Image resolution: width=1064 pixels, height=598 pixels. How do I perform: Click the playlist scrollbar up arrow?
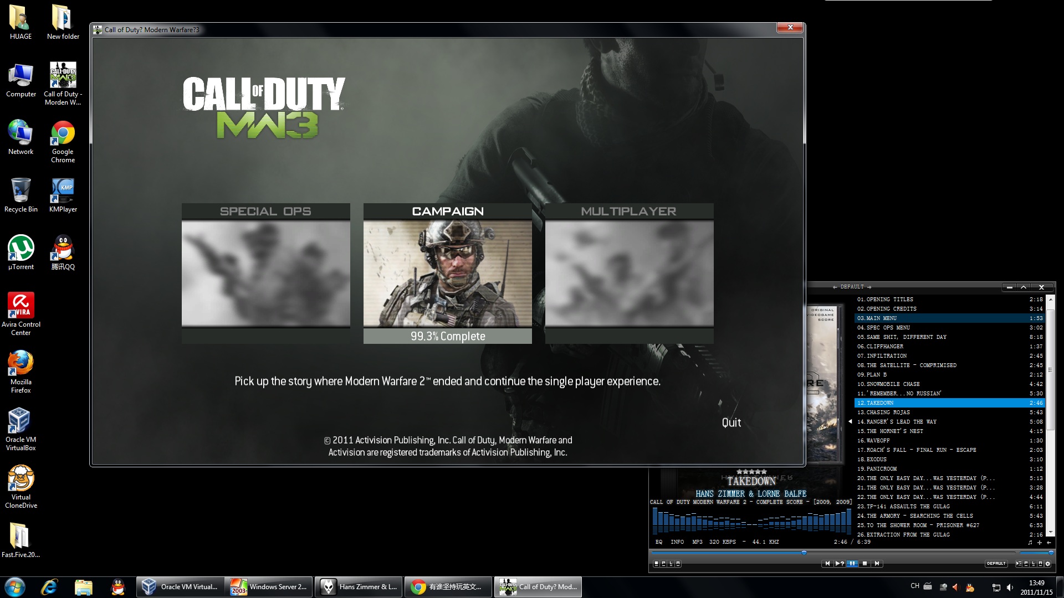coord(1050,299)
